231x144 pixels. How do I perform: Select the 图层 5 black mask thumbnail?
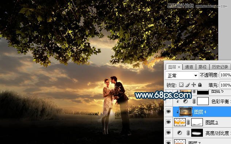pyautogui.click(x=203, y=92)
